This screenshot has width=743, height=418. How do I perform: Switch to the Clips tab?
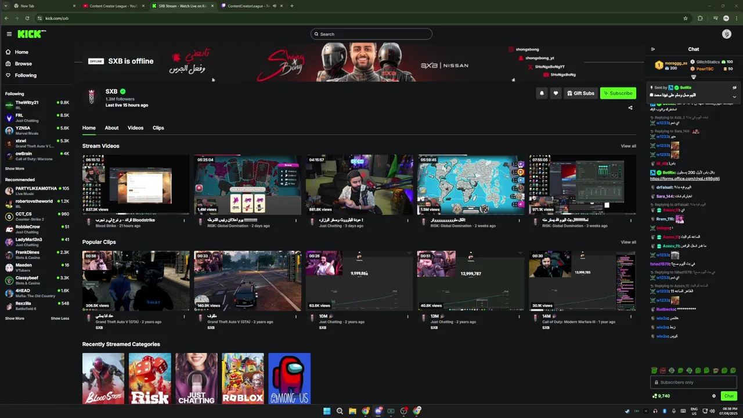pos(158,128)
